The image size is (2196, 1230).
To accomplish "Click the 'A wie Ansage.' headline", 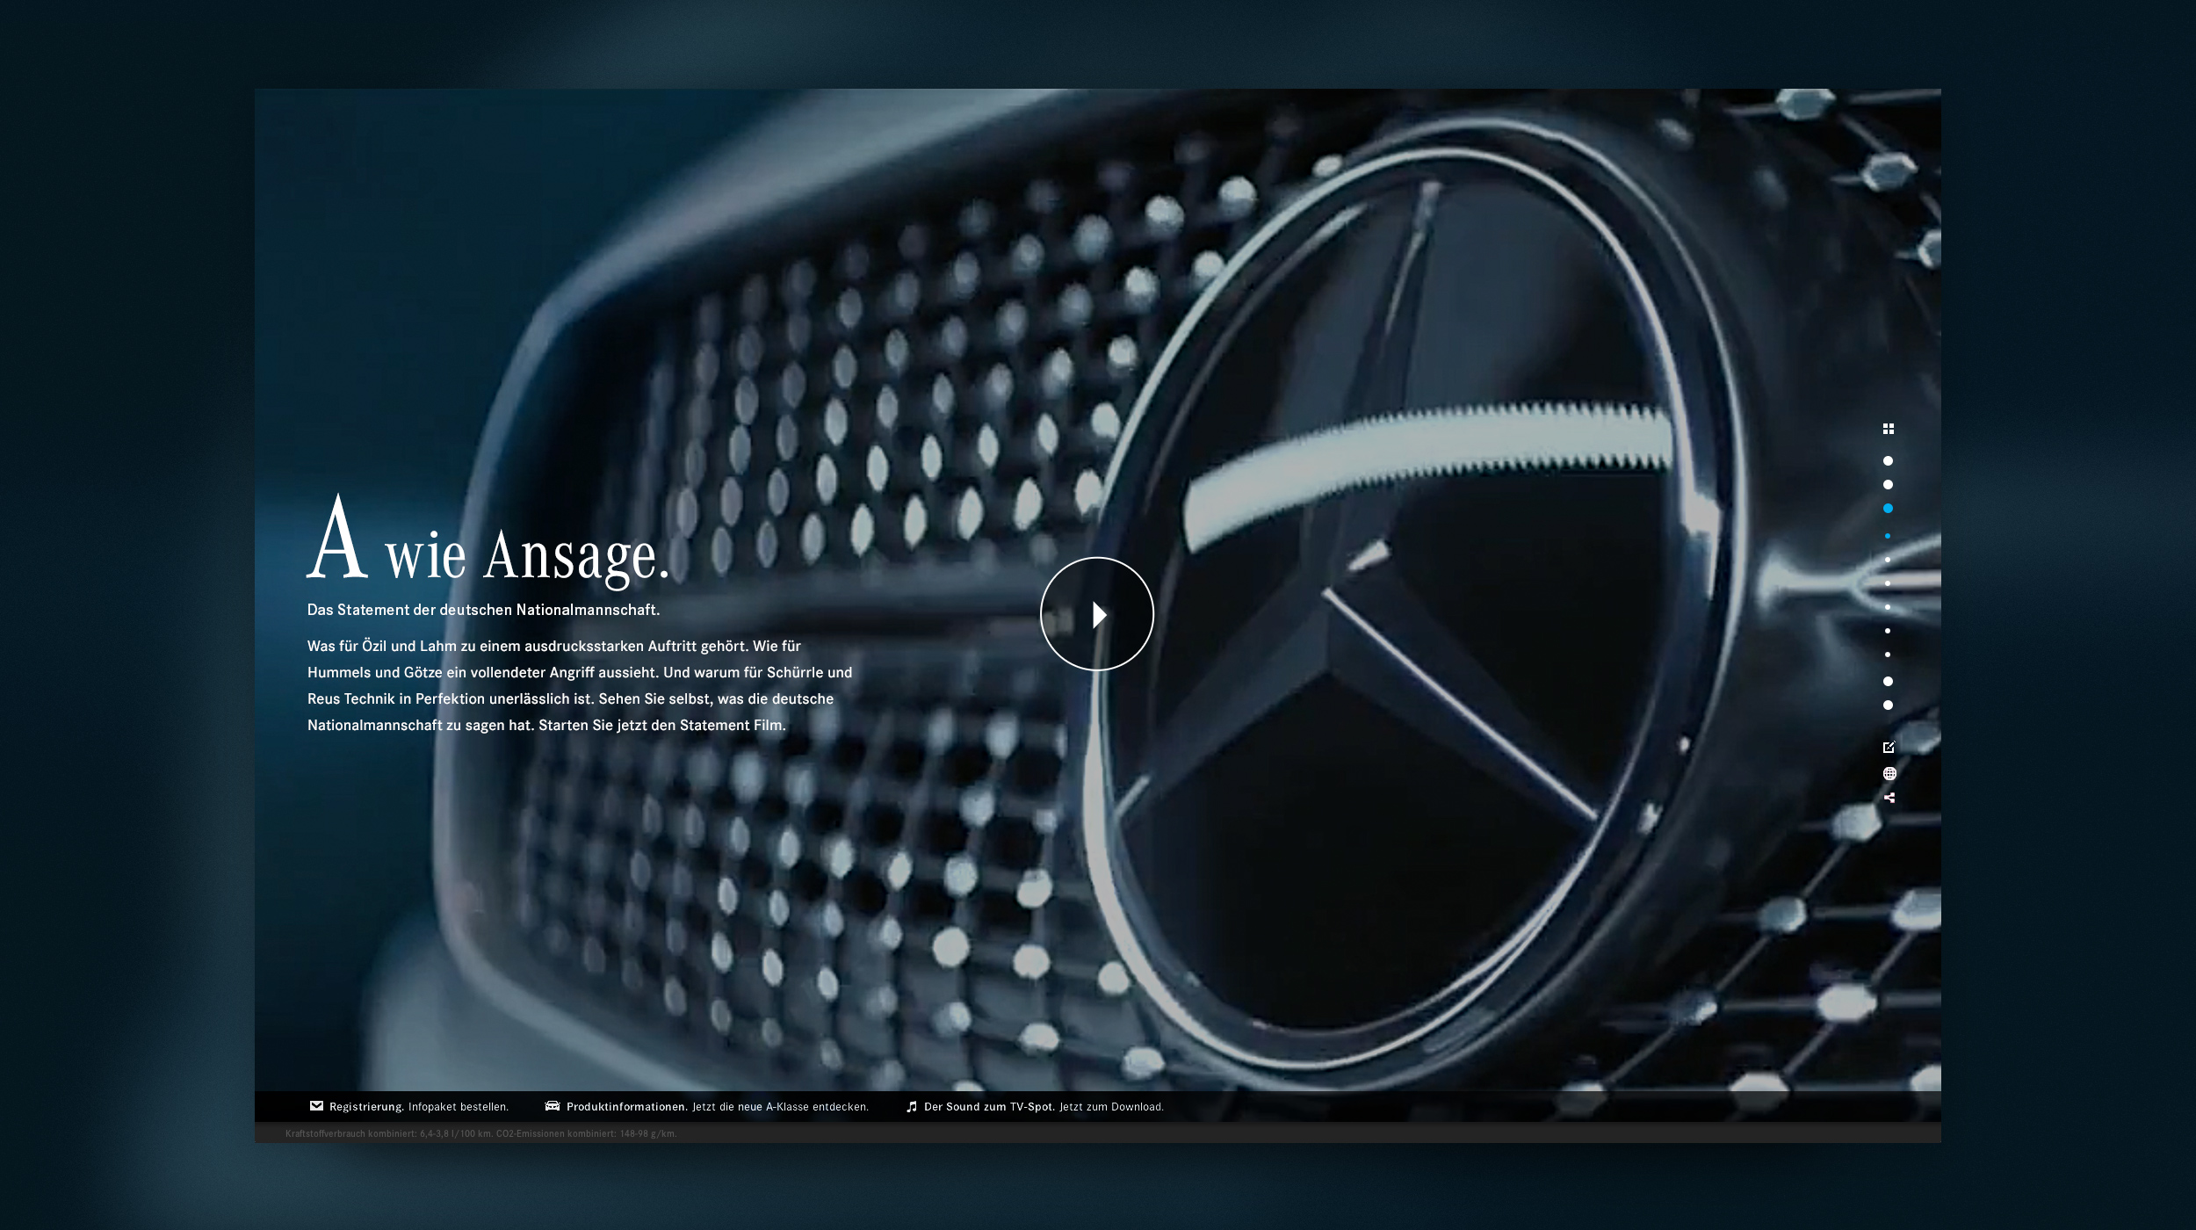I will coord(488,540).
